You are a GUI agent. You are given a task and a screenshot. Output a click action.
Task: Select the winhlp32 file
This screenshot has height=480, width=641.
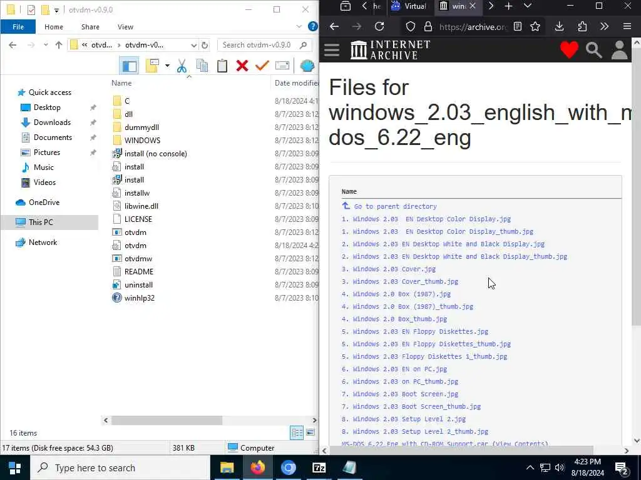coord(140,298)
